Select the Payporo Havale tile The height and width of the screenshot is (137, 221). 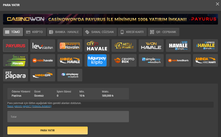(x=70, y=46)
